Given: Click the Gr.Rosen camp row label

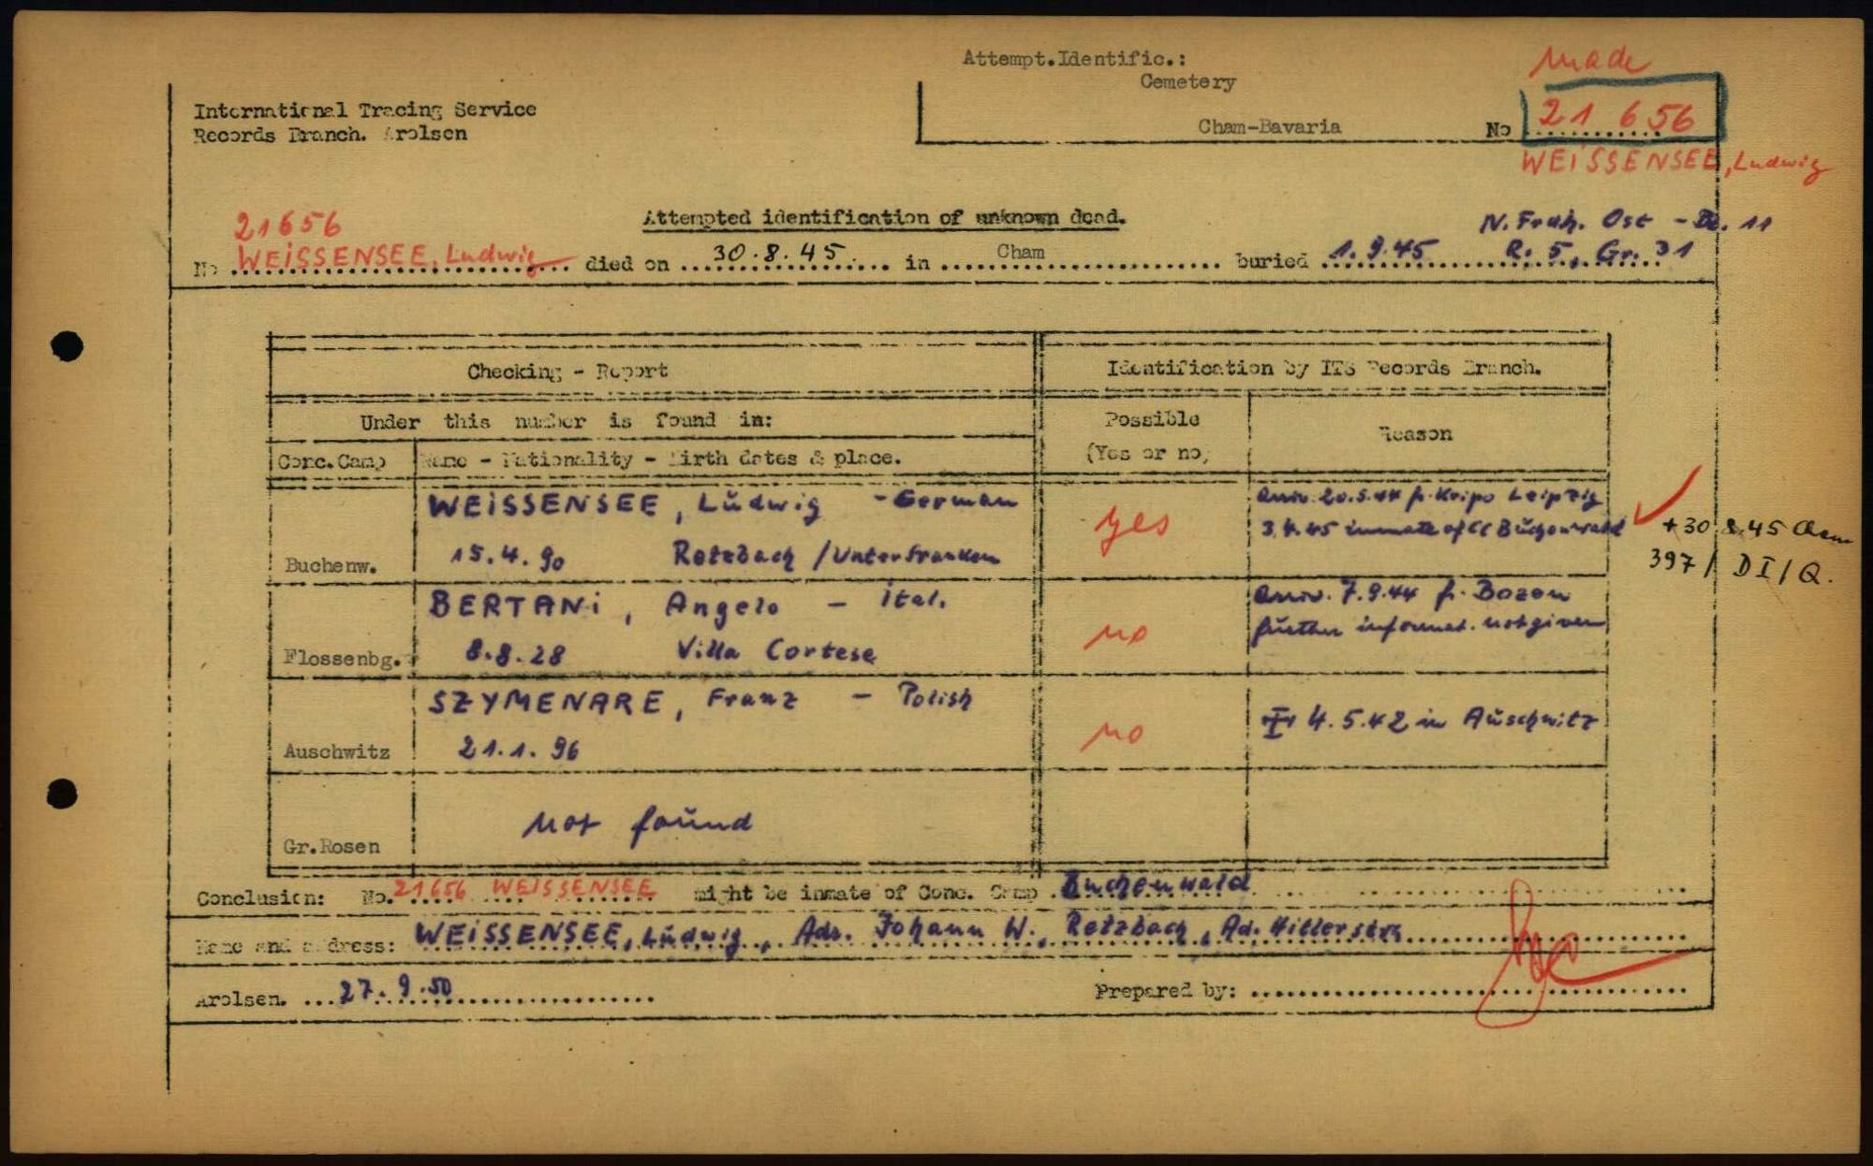Looking at the screenshot, I should tap(332, 847).
